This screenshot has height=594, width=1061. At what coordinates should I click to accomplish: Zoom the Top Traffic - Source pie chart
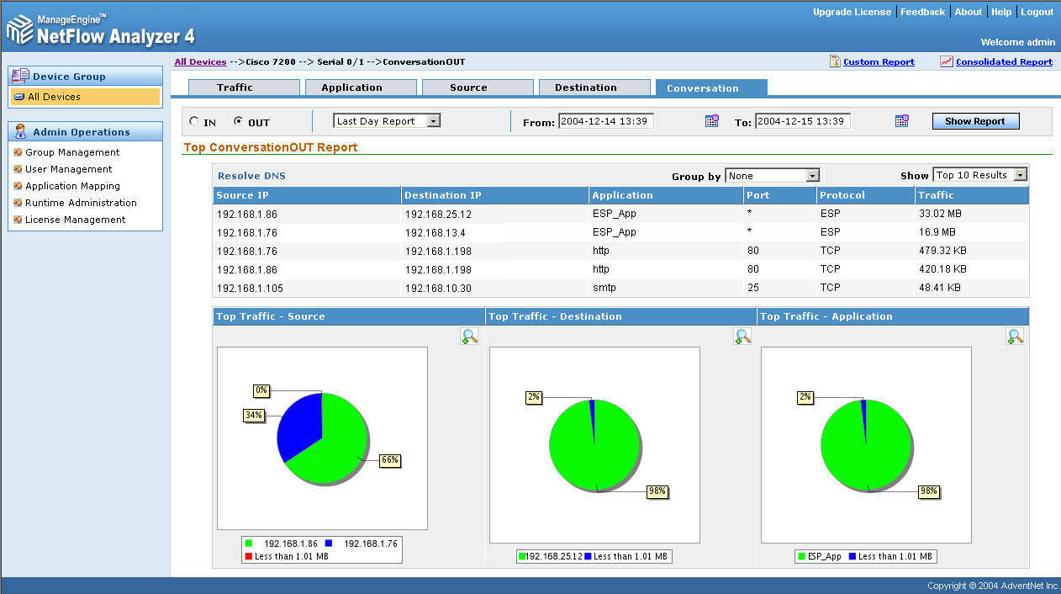click(x=469, y=336)
